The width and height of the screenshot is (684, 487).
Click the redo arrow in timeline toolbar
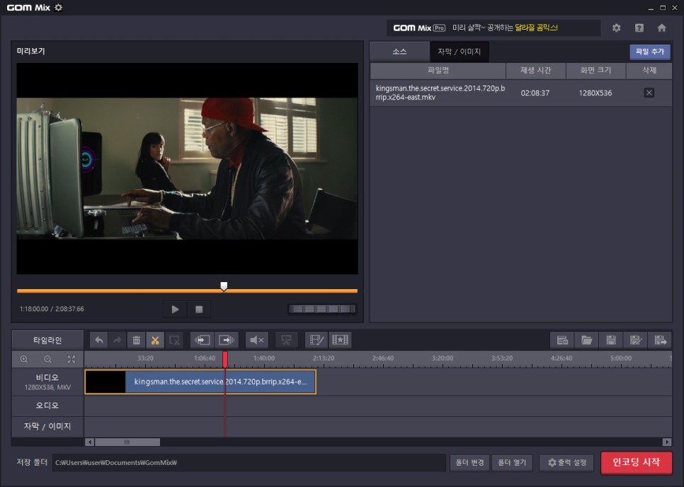(x=118, y=340)
